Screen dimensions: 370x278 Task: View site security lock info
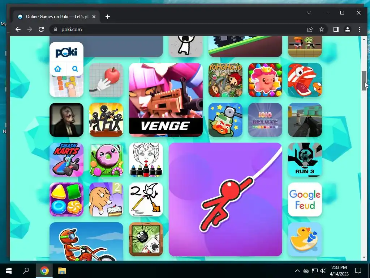[56, 29]
